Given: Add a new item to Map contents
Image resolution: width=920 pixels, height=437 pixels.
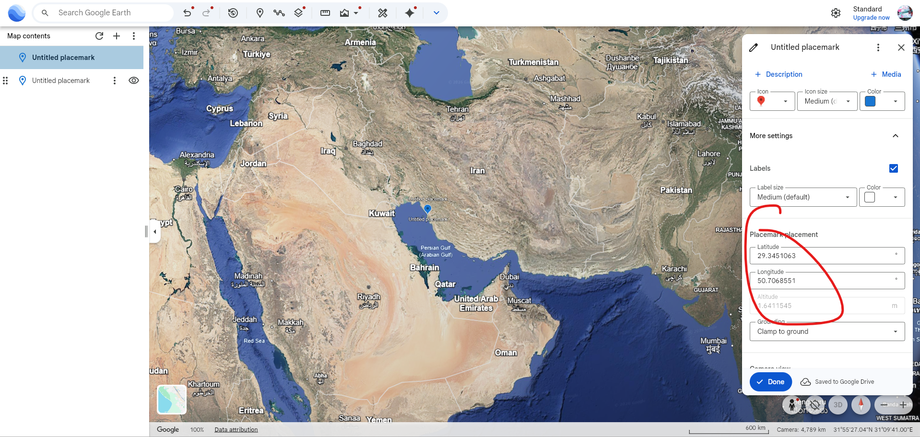Looking at the screenshot, I should 117,36.
